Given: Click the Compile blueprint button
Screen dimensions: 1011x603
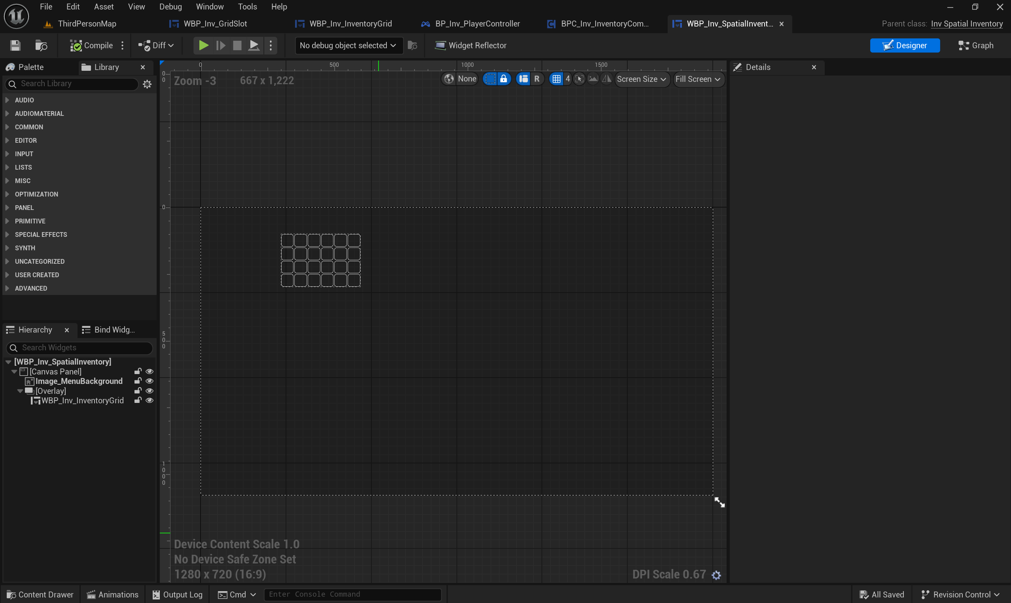Looking at the screenshot, I should point(91,45).
